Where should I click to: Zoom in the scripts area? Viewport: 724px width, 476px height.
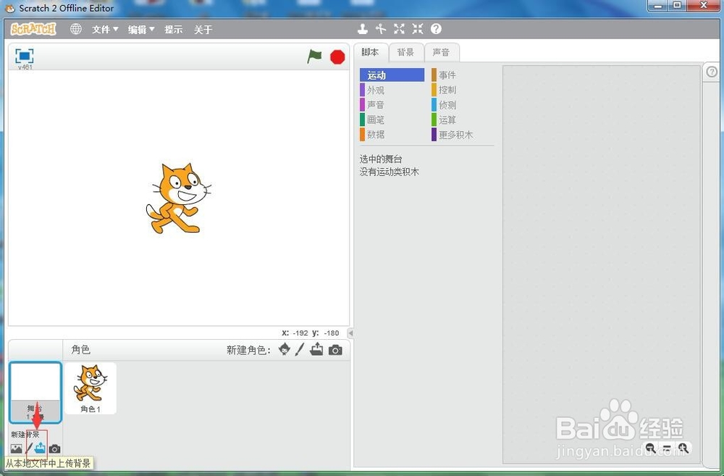point(683,448)
